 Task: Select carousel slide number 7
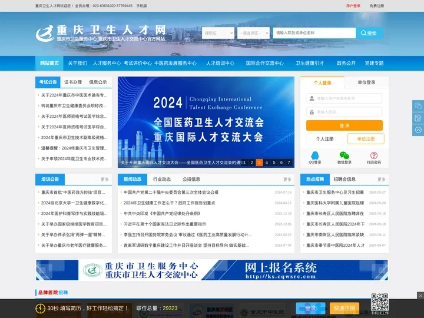[289, 163]
